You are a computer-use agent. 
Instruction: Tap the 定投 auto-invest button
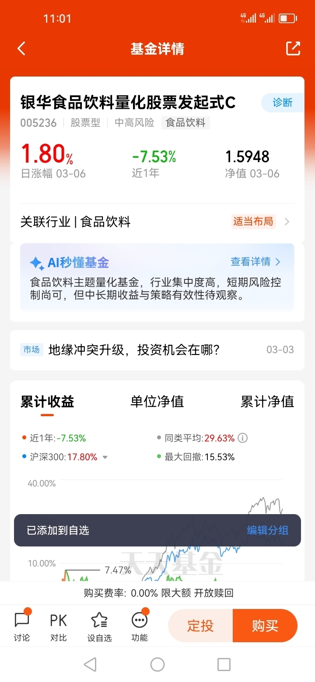[x=200, y=626]
